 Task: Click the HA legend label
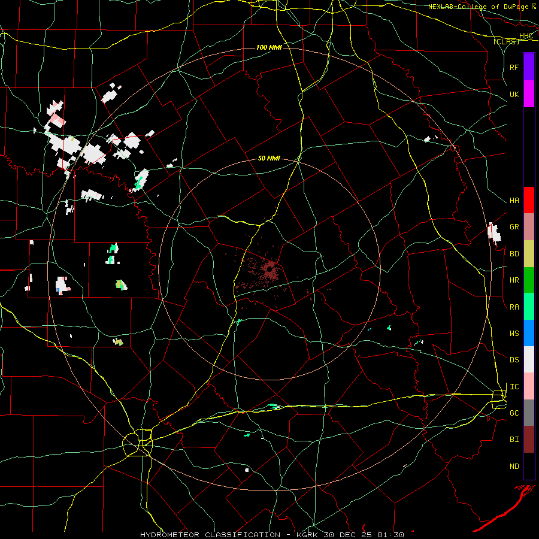[x=514, y=201]
